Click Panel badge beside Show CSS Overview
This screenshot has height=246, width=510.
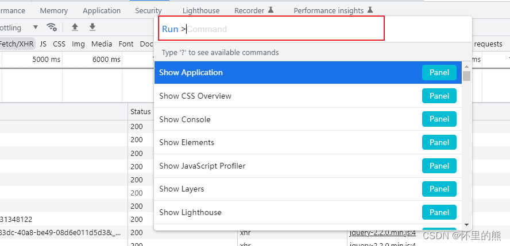[439, 96]
